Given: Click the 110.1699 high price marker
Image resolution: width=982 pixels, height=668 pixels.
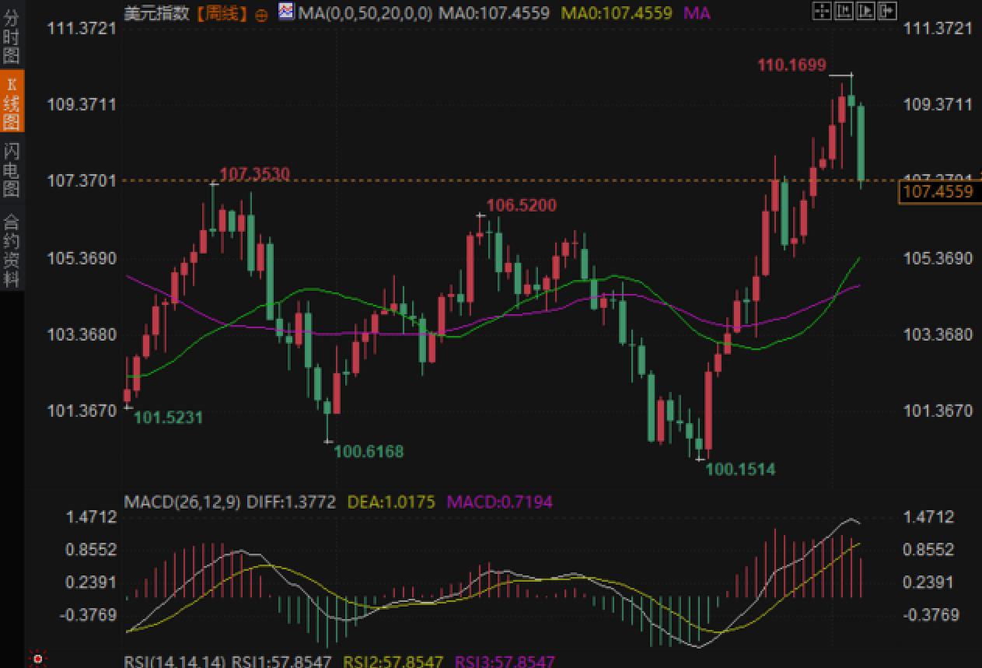Looking at the screenshot, I should coord(792,65).
